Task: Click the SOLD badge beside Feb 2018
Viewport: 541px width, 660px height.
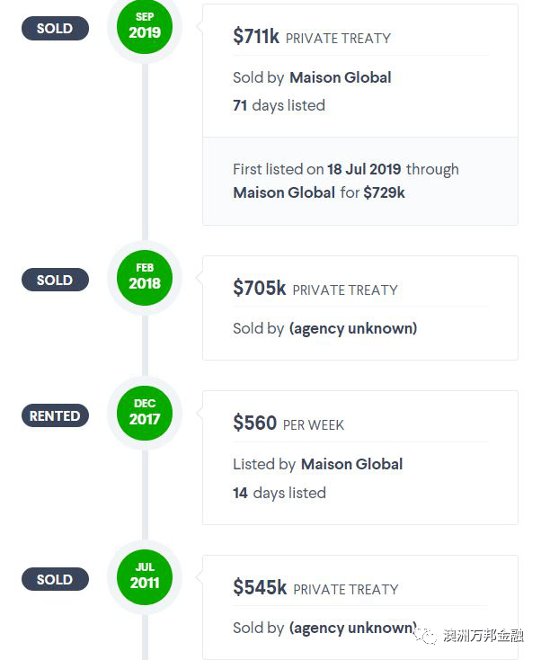Action: [55, 280]
